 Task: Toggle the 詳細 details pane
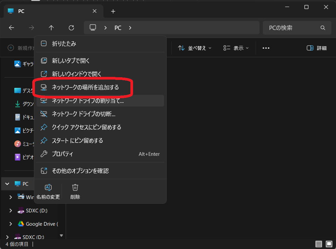316,48
